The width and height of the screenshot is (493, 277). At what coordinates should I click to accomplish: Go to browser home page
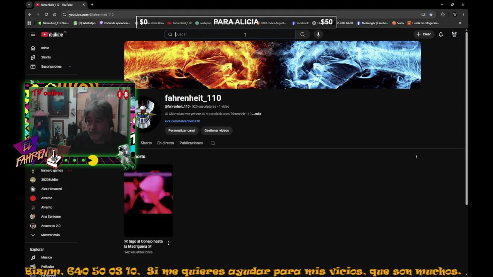coord(55,15)
